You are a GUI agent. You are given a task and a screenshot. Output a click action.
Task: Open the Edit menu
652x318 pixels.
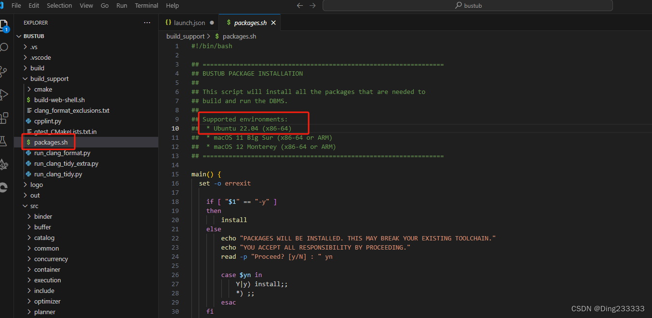click(34, 6)
